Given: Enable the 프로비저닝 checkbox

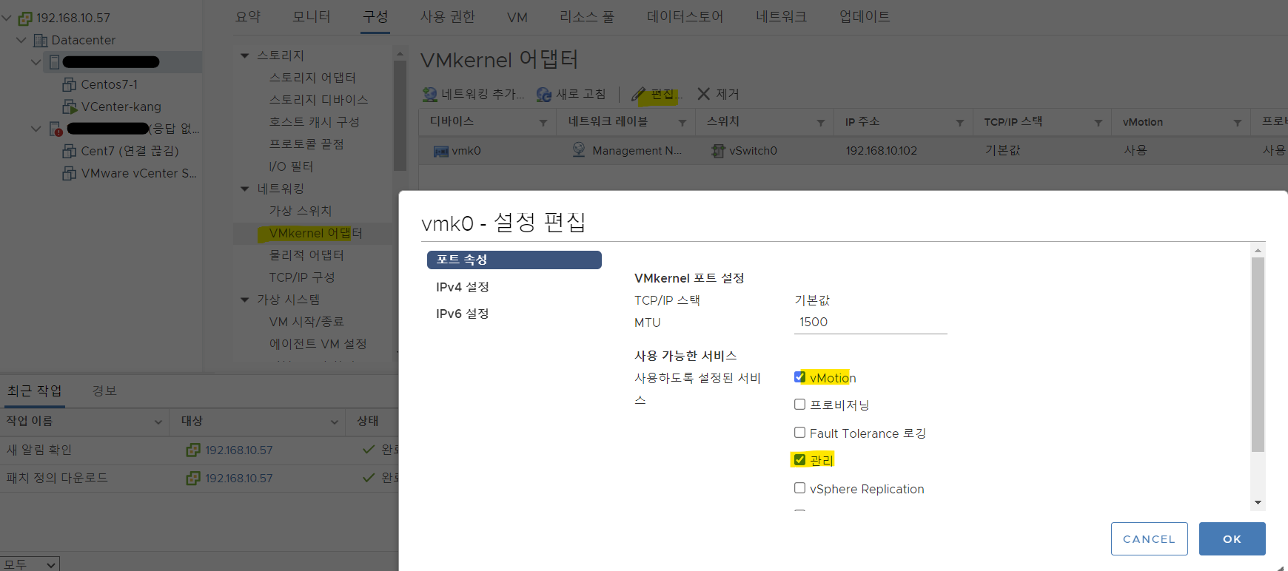Looking at the screenshot, I should coord(799,405).
